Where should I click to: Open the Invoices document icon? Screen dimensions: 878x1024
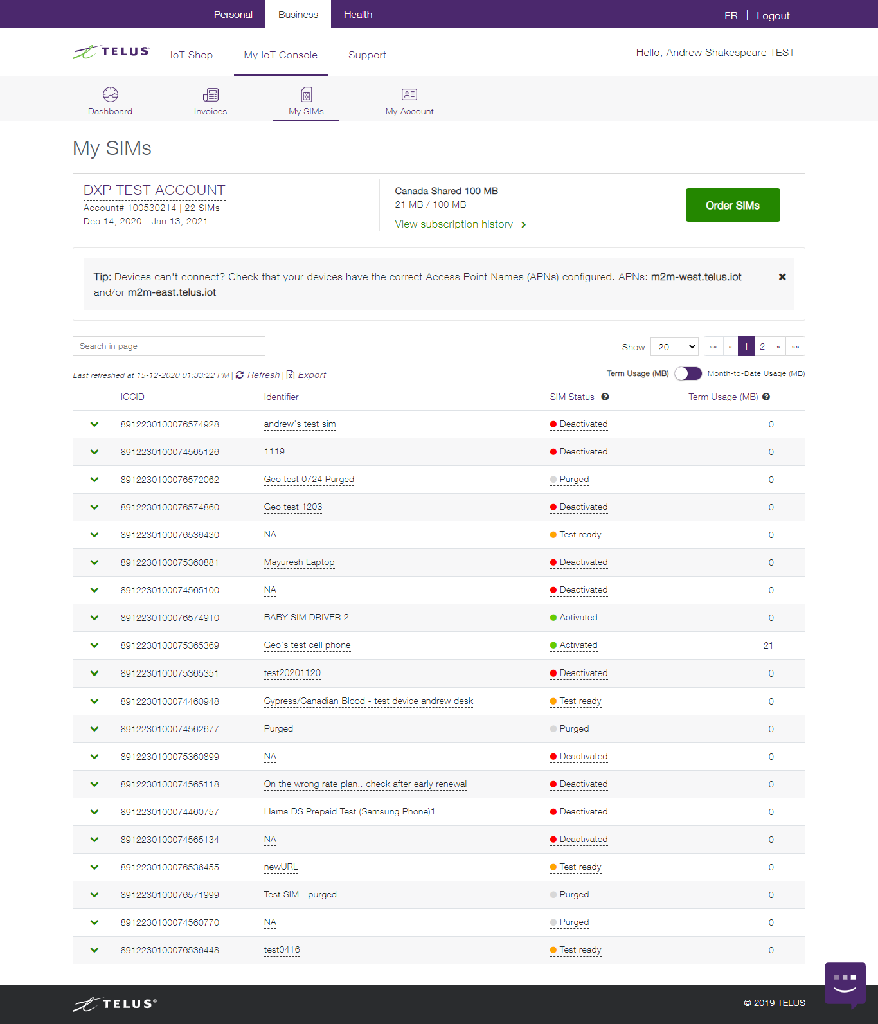point(211,95)
